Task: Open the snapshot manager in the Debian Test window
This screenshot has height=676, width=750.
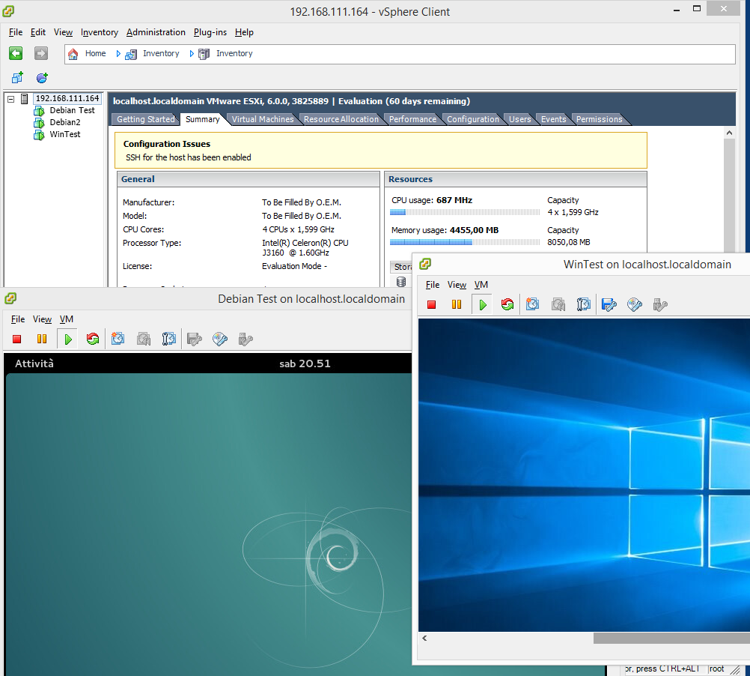Action: 169,339
